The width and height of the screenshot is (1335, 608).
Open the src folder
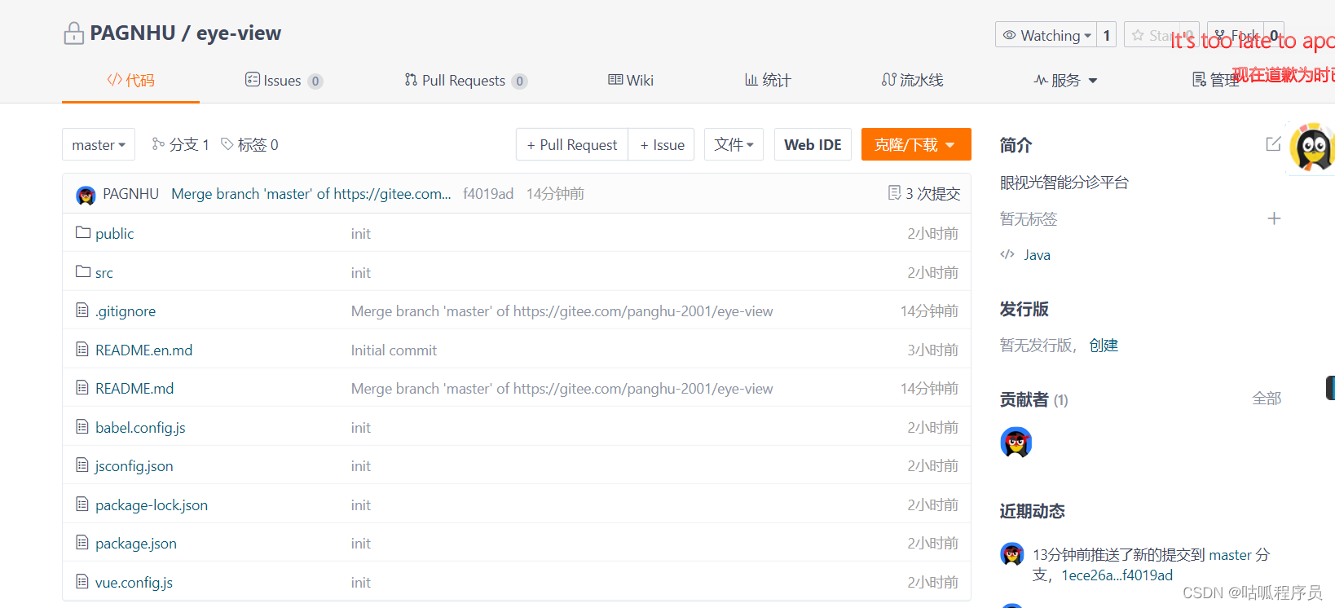pos(104,273)
